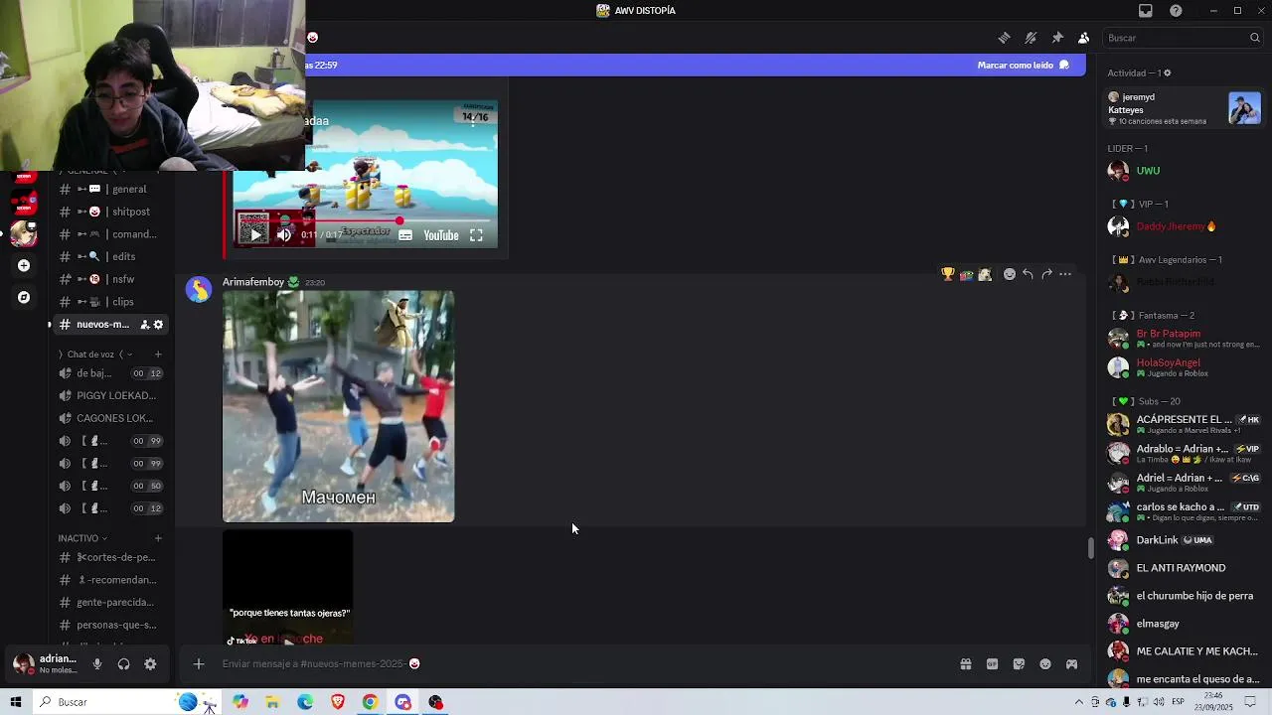This screenshot has width=1272, height=715.
Task: Open the jeremyd Katteyes activity card image
Action: 1244,108
